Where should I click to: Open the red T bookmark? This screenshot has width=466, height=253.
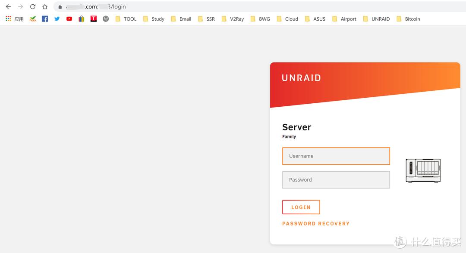click(x=94, y=19)
